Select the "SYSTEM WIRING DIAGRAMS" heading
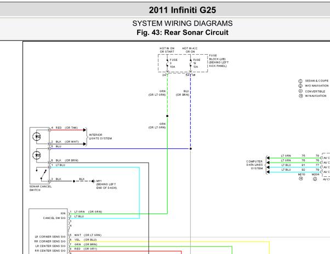Image resolution: width=330 pixels, height=254 pixels. (183, 24)
